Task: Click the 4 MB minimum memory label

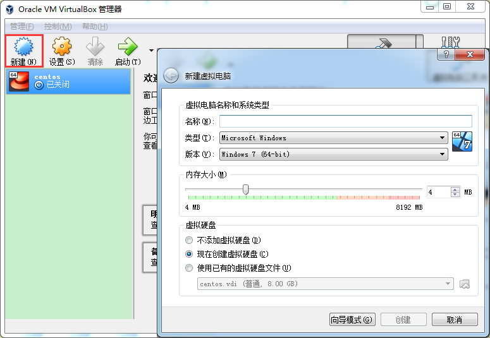Action: click(192, 207)
